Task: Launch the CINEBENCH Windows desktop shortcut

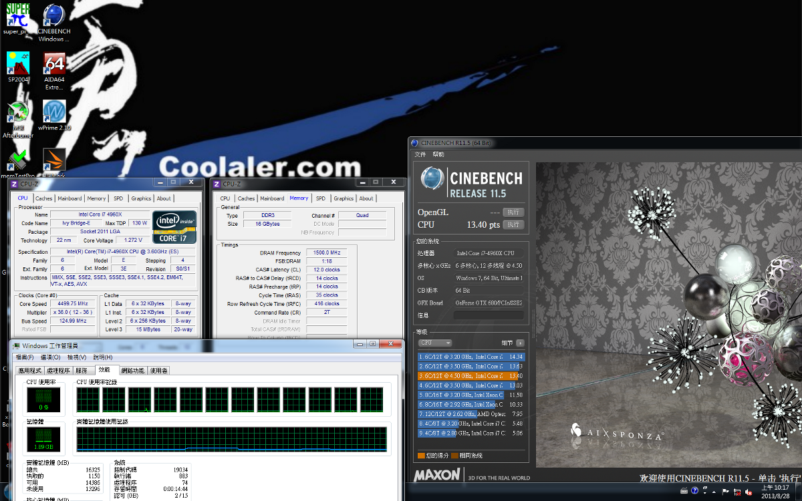Action: pyautogui.click(x=54, y=23)
